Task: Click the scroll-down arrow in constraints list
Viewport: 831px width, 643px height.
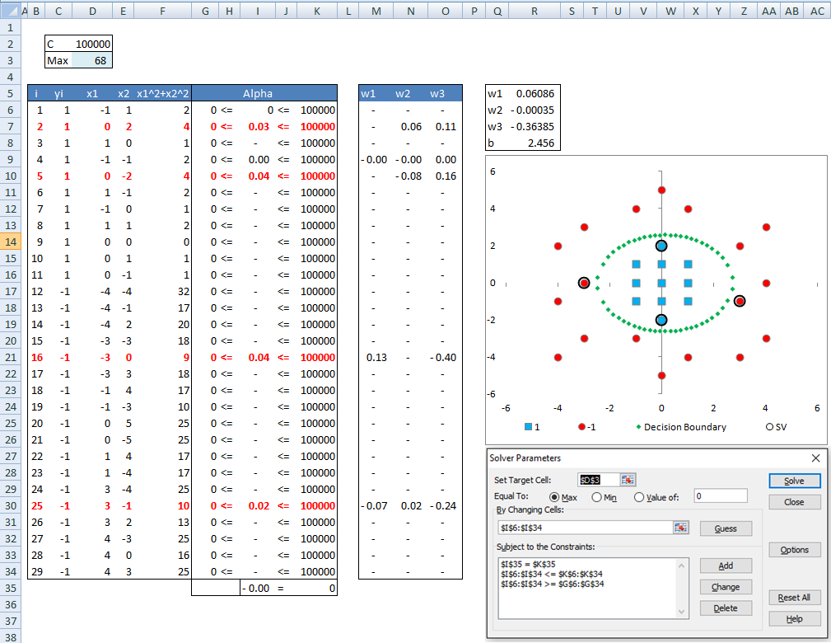Action: [682, 612]
